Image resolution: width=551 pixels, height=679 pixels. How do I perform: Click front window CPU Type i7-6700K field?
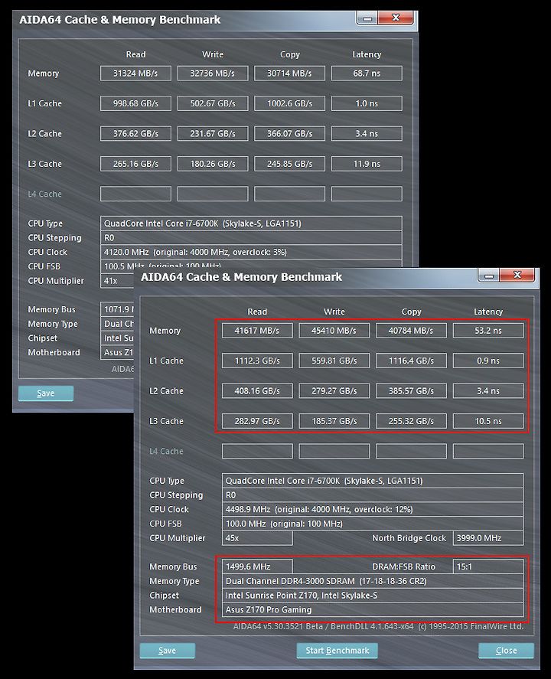(x=373, y=481)
